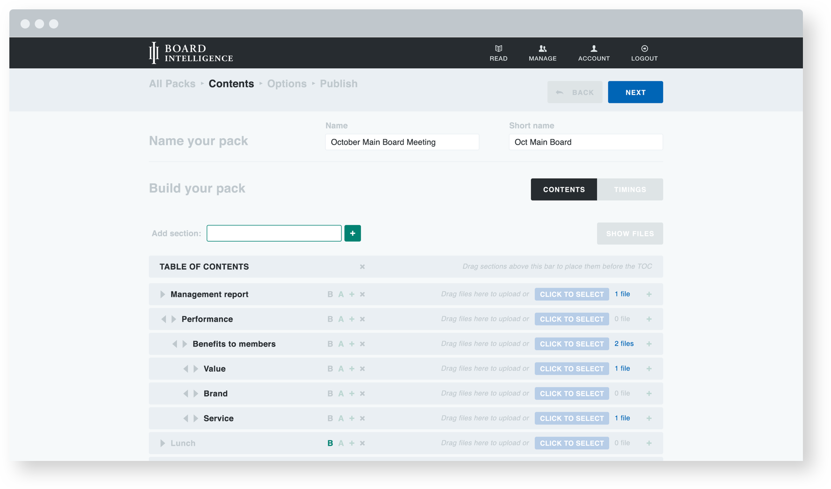Remove the Lunch section with its x icon

coord(363,443)
